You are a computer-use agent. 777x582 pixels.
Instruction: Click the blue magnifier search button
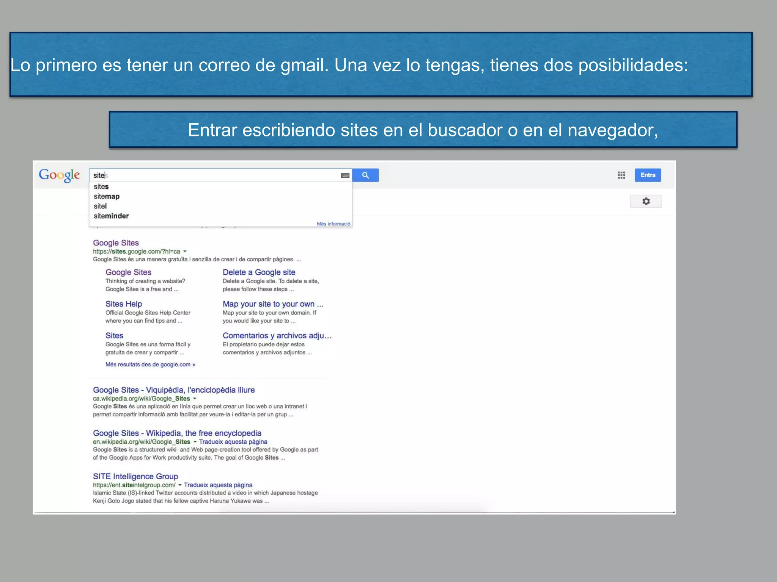(365, 175)
